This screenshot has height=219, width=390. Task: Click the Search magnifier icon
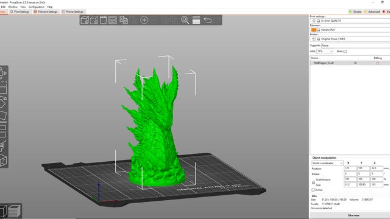point(185,20)
